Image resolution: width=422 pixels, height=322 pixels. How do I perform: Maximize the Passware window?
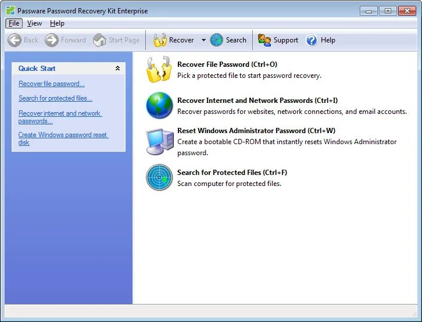click(388, 11)
